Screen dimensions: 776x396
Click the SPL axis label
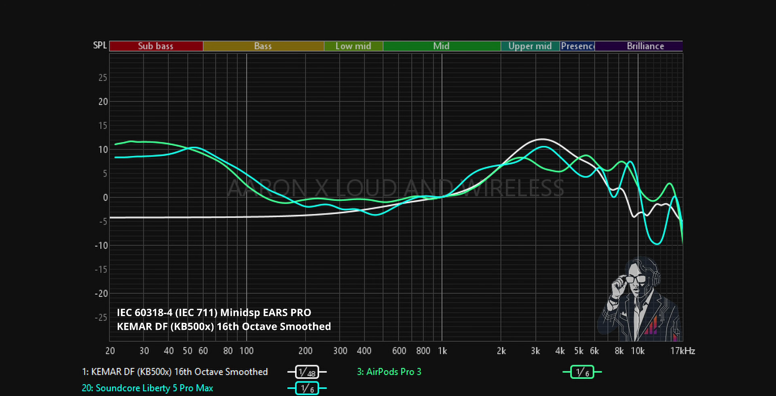[x=100, y=45]
